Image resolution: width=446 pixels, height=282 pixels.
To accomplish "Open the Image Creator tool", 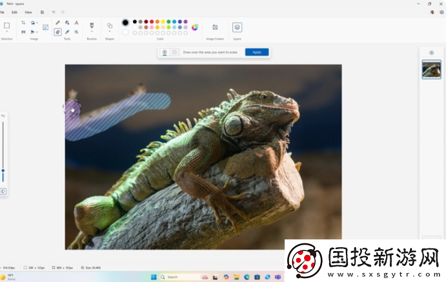I will (215, 27).
